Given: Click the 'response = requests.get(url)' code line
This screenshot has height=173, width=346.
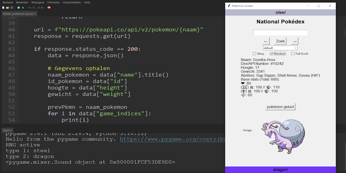Looking at the screenshot, I should click(82, 36).
